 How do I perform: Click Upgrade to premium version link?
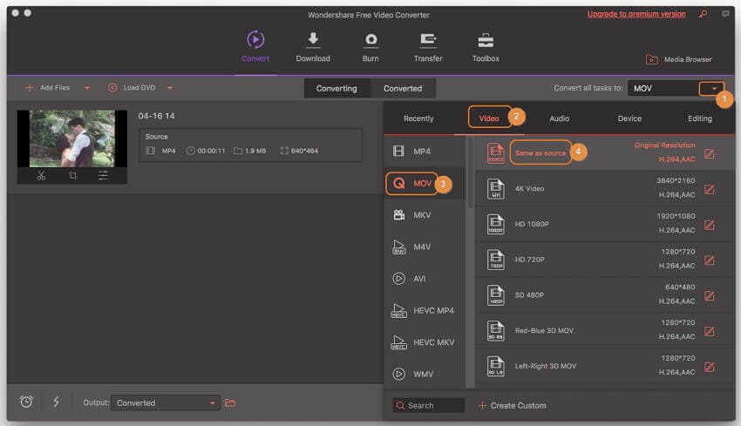(636, 14)
